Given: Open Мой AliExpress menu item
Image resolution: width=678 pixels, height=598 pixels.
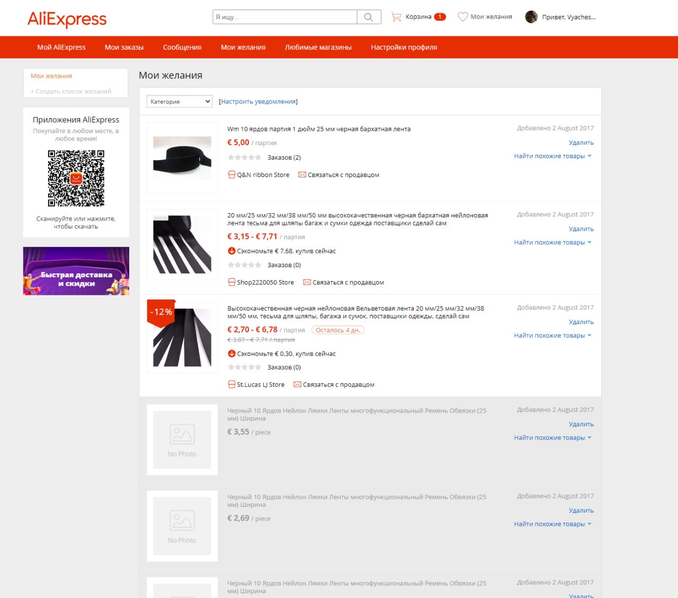Looking at the screenshot, I should pyautogui.click(x=61, y=47).
